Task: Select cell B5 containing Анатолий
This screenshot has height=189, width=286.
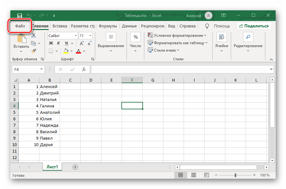Action: coord(49,112)
